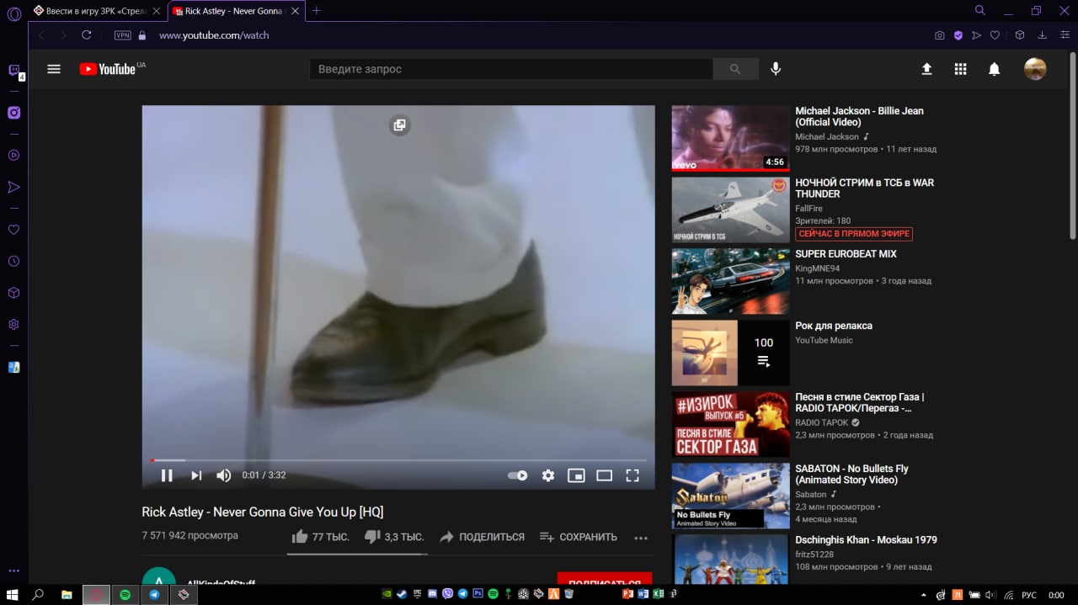The width and height of the screenshot is (1078, 605).
Task: Close the Ввести в игру ЗРК tab
Action: coord(156,11)
